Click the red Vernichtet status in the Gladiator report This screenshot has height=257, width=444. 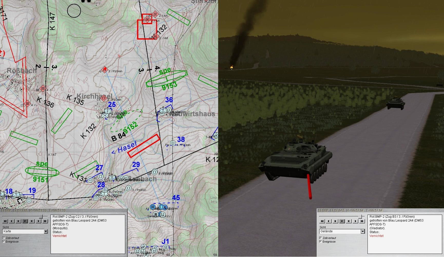pos(377,236)
